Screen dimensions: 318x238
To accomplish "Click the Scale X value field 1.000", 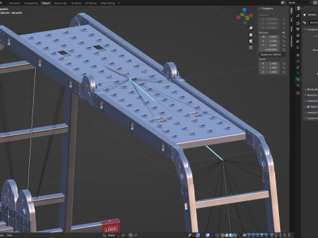I will 269,63.
